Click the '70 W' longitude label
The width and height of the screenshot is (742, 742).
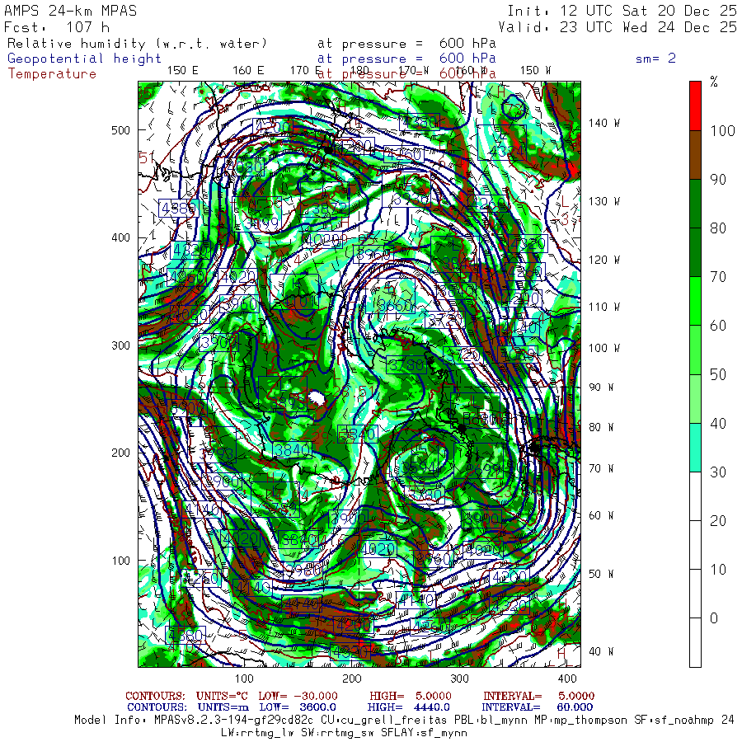tap(601, 468)
